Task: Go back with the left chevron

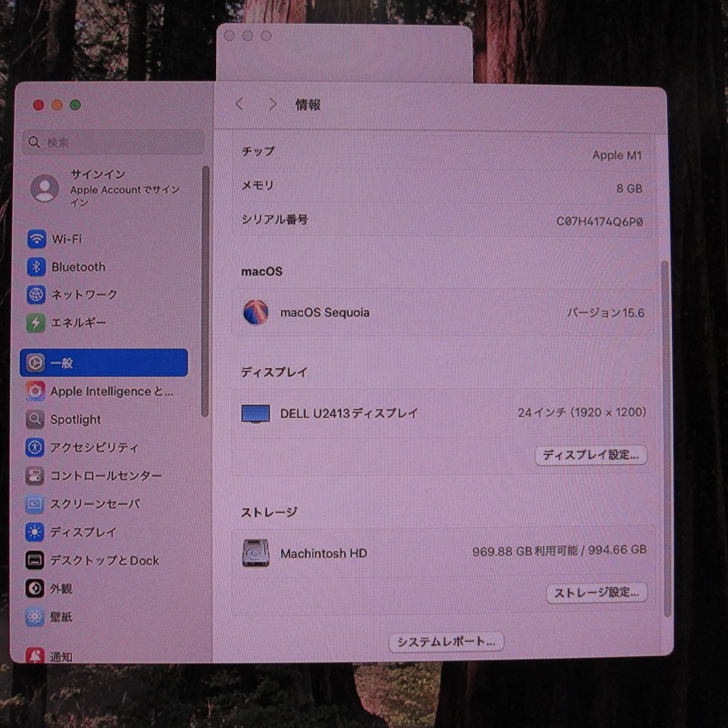Action: point(239,105)
